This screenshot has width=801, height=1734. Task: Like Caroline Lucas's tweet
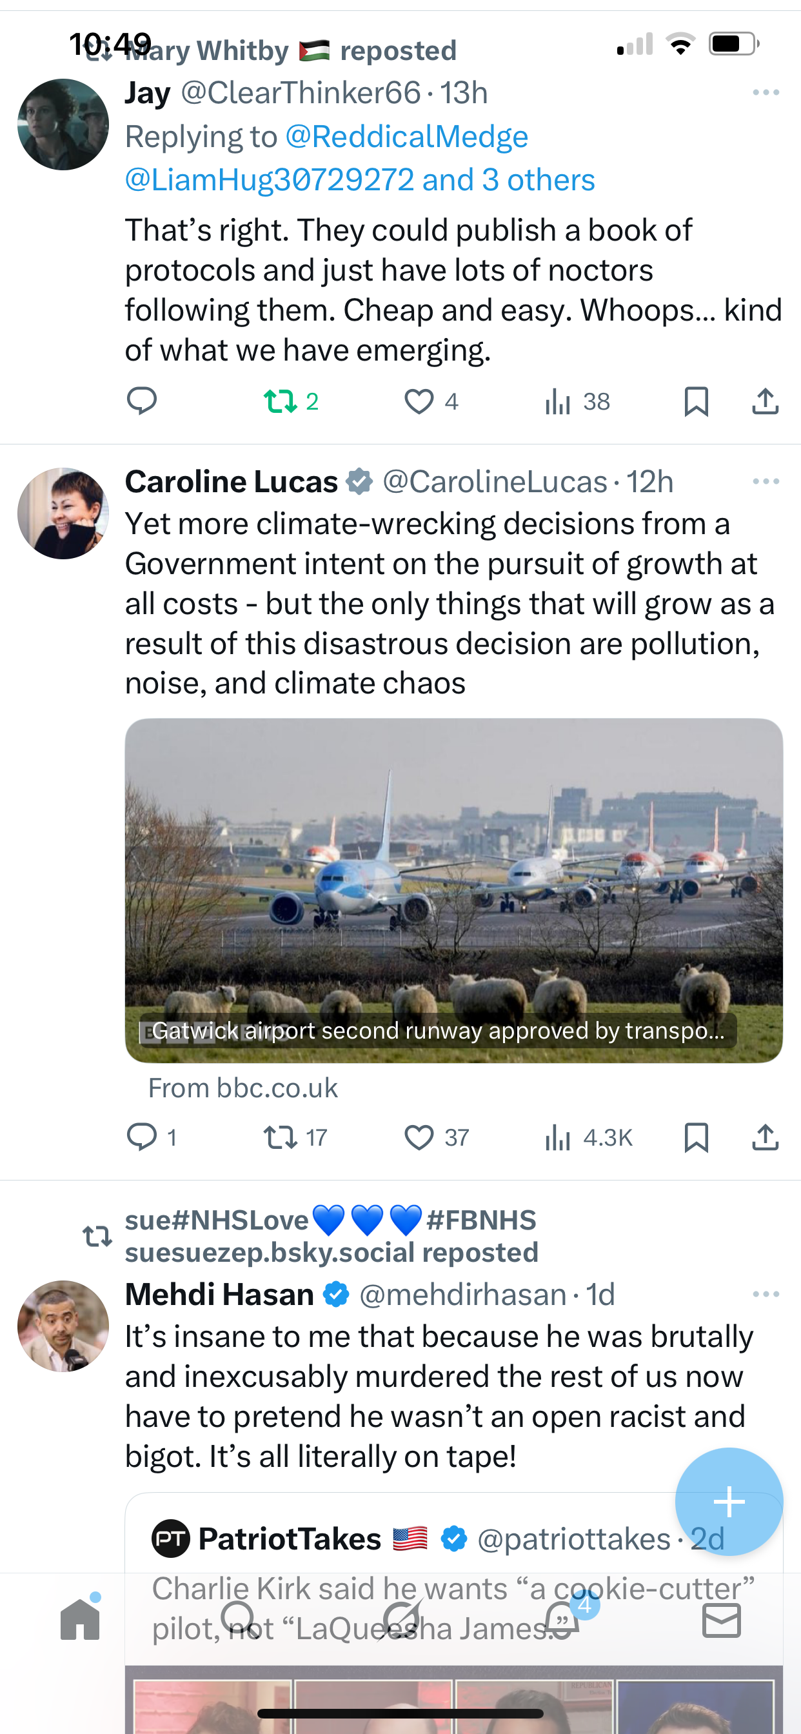[419, 1137]
